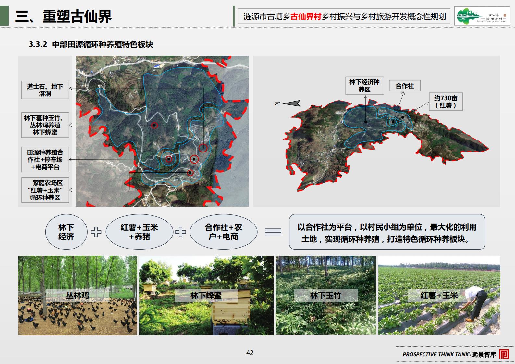
Task: Click the heading 三、重塑古仙界
Action: point(63,16)
